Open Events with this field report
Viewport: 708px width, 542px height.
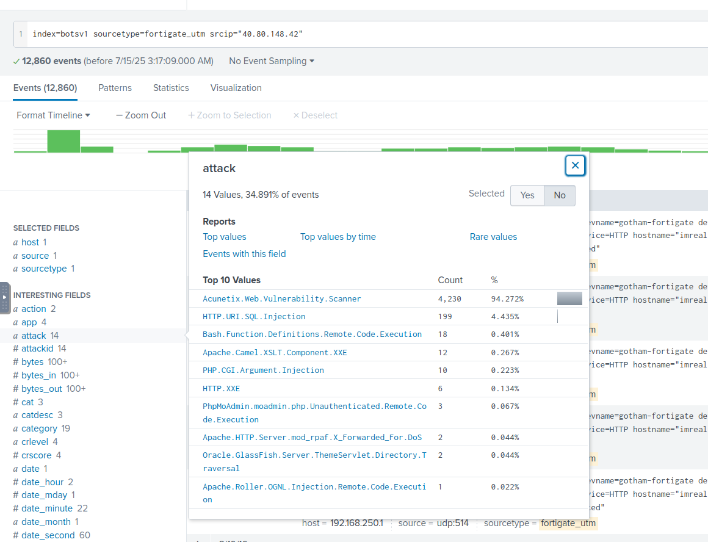tap(244, 254)
